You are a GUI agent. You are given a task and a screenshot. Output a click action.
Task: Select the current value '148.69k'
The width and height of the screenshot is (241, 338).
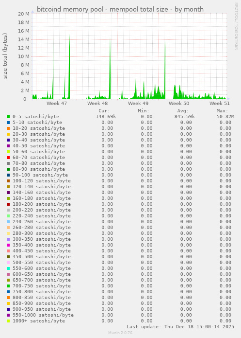click(106, 117)
